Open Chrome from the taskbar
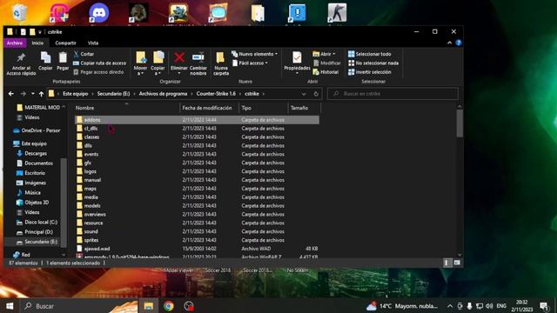The height and width of the screenshot is (313, 557). [x=169, y=306]
